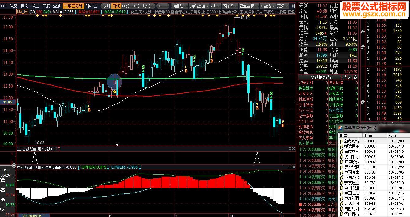The height and width of the screenshot is (217, 410).
Task: Switch chart to 30分 period
Action: 136,6
